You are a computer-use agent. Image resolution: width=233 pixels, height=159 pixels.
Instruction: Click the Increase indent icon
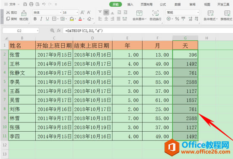(125, 13)
